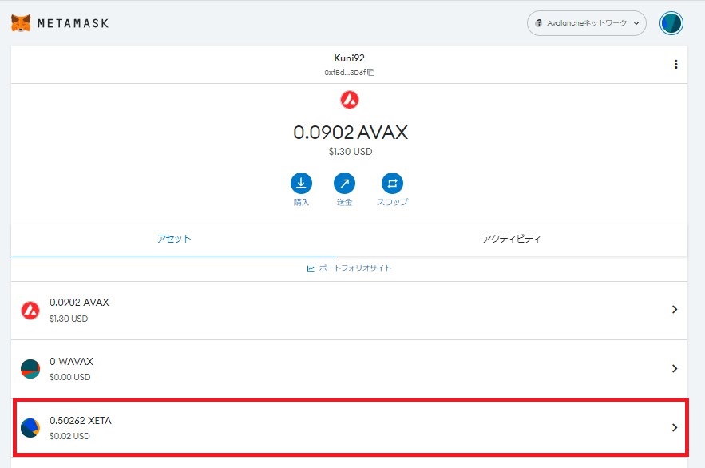Select the 0 WAVAX asset text

72,362
